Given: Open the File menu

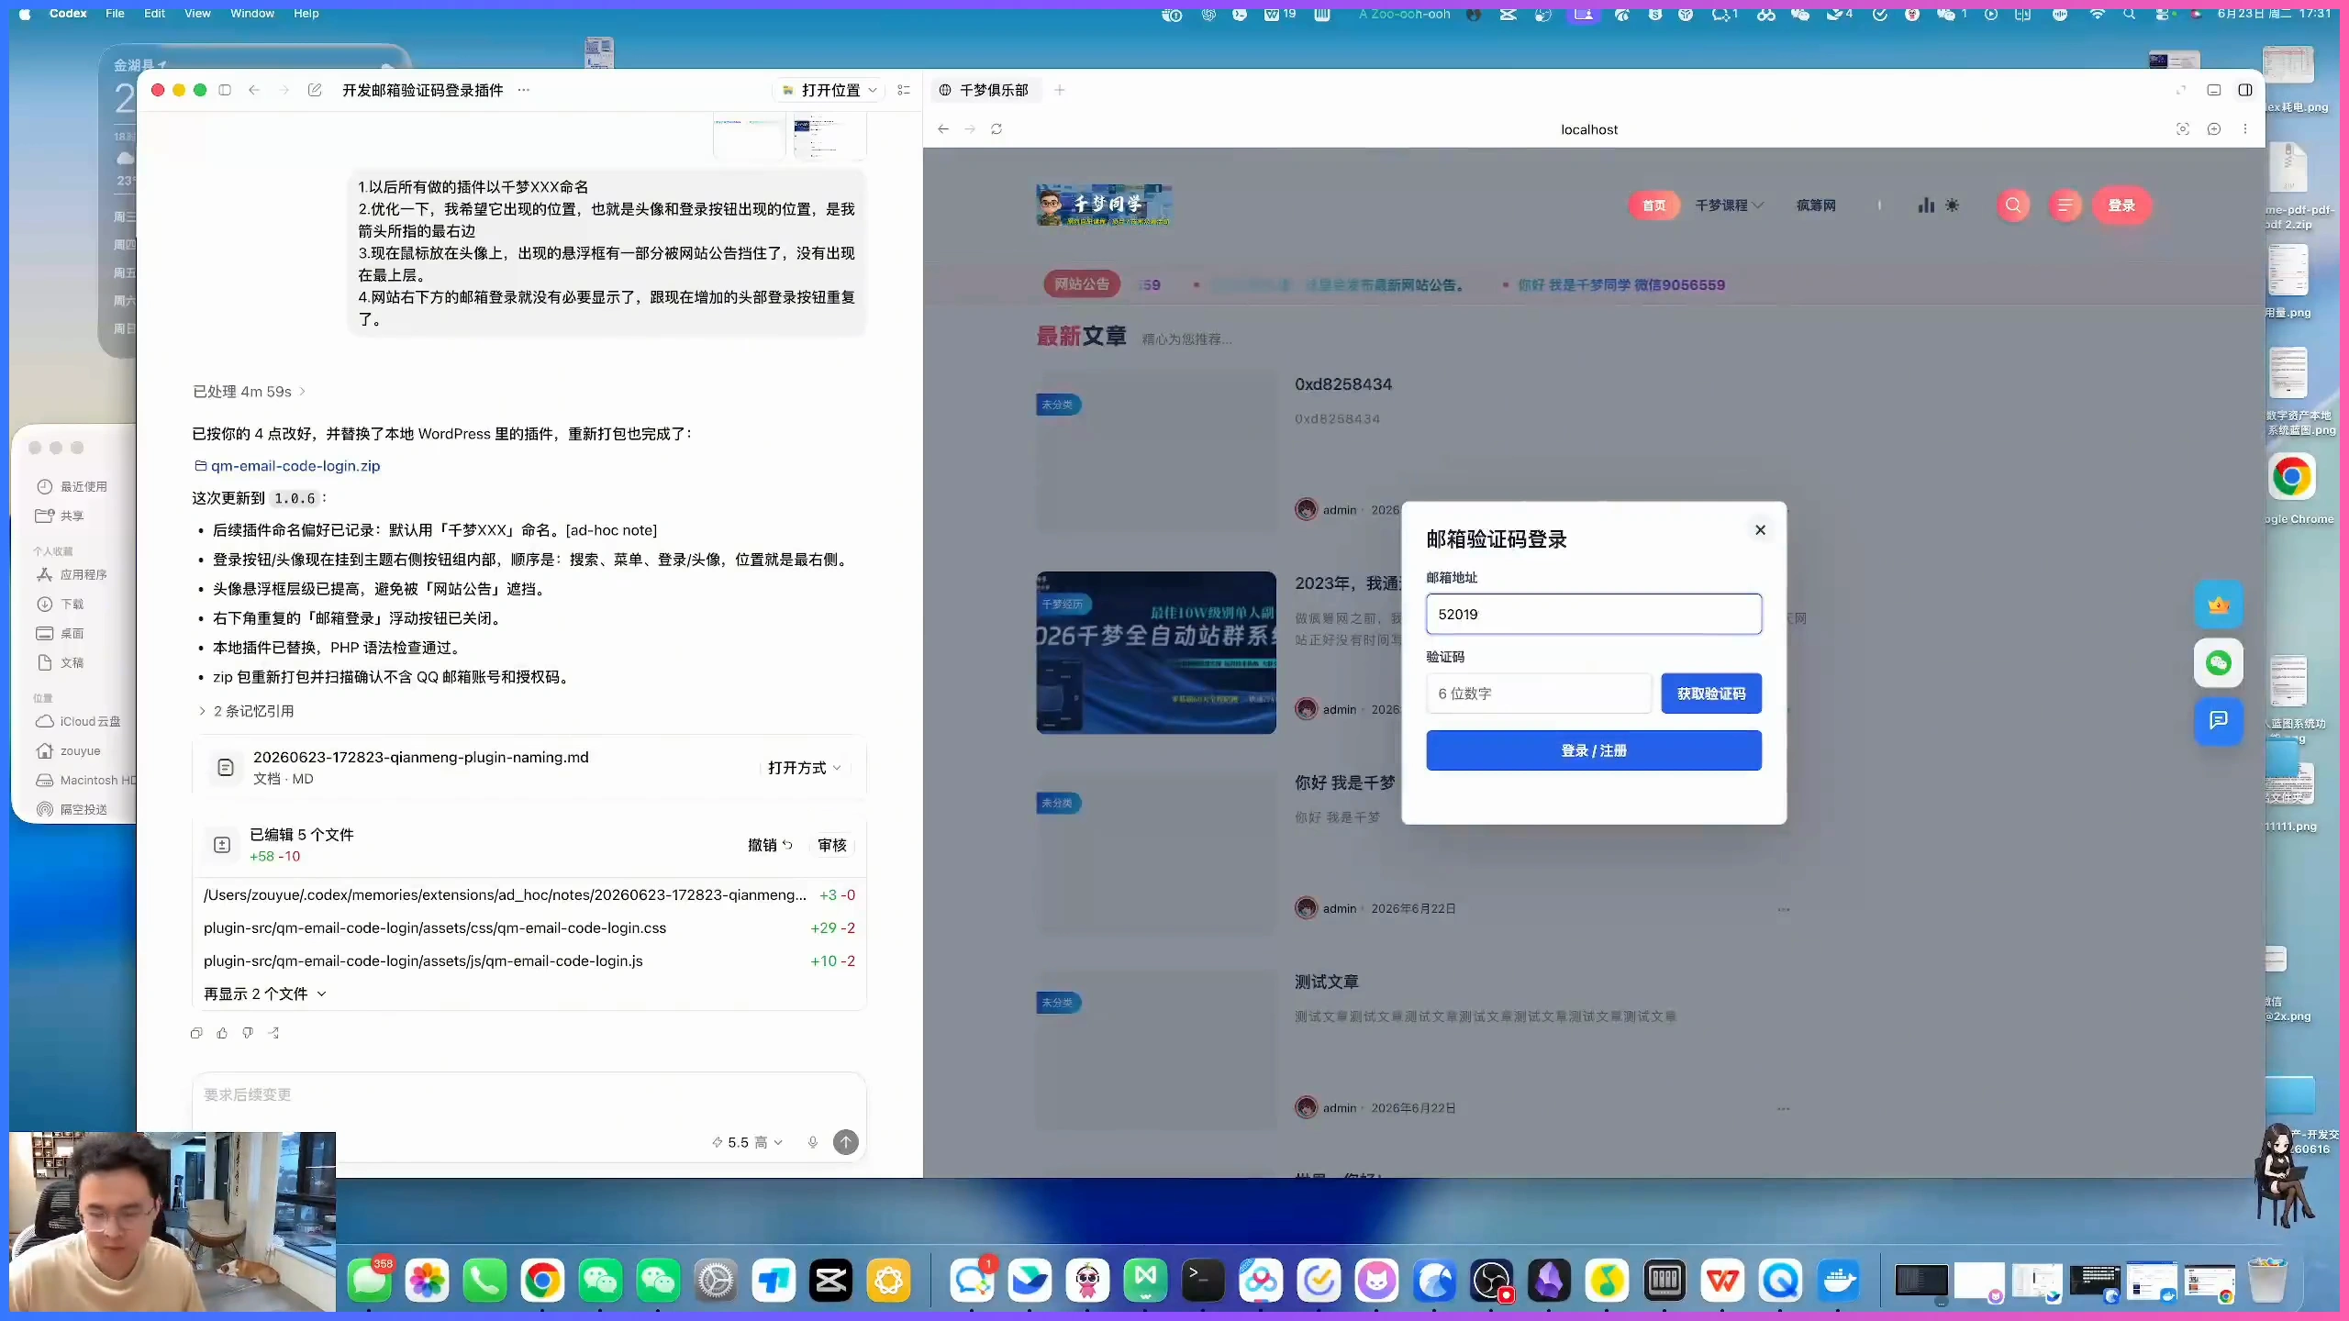Looking at the screenshot, I should pyautogui.click(x=115, y=13).
